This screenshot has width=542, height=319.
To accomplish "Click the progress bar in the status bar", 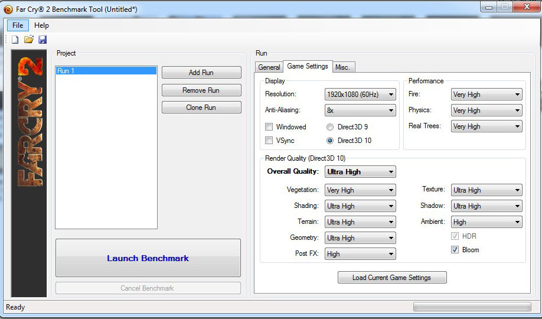I will pyautogui.click(x=472, y=307).
